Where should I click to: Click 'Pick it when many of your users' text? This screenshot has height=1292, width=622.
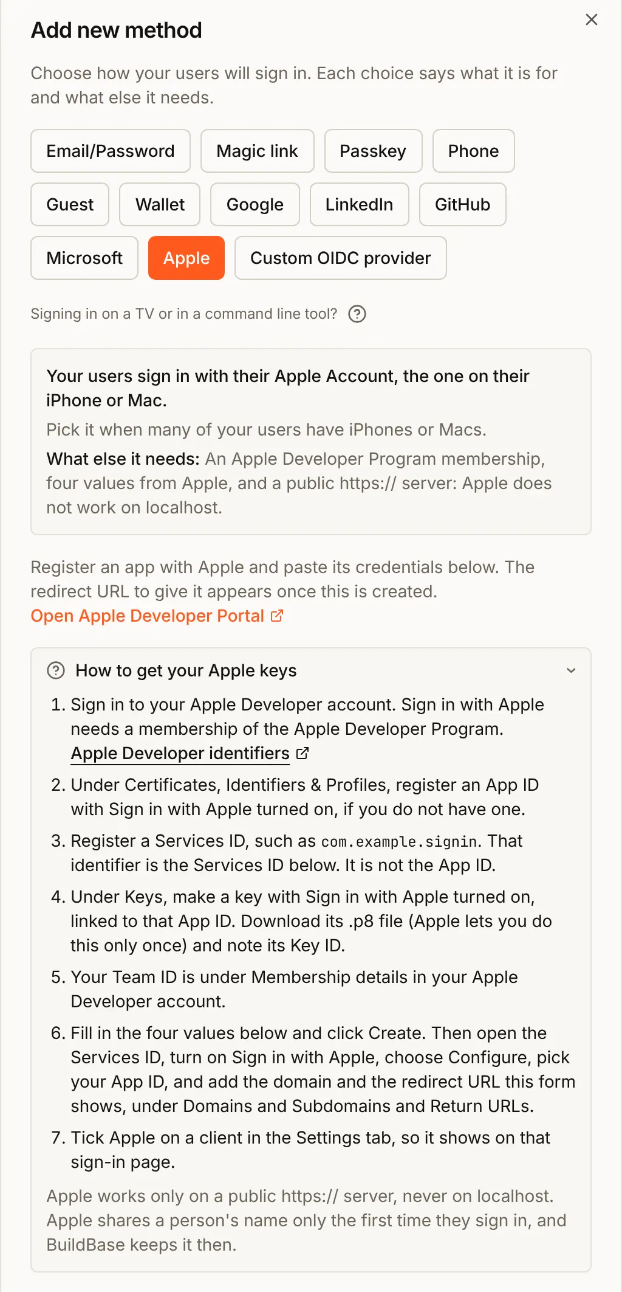[x=267, y=429]
